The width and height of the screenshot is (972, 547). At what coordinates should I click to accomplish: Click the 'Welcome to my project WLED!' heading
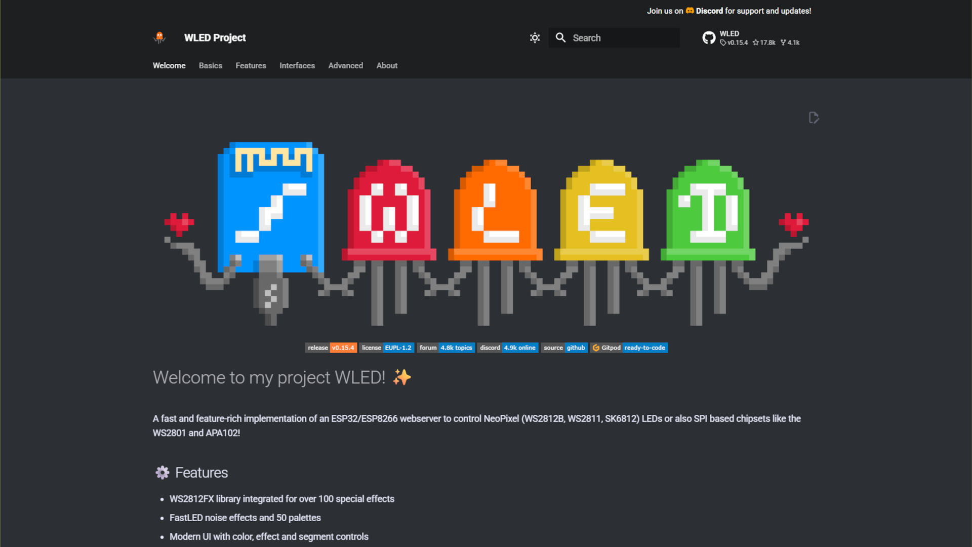point(282,377)
